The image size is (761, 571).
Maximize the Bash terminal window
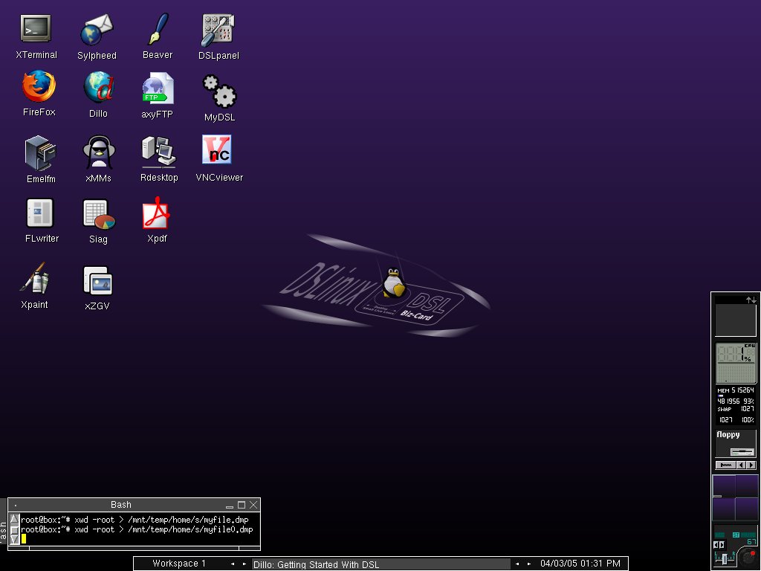(242, 505)
